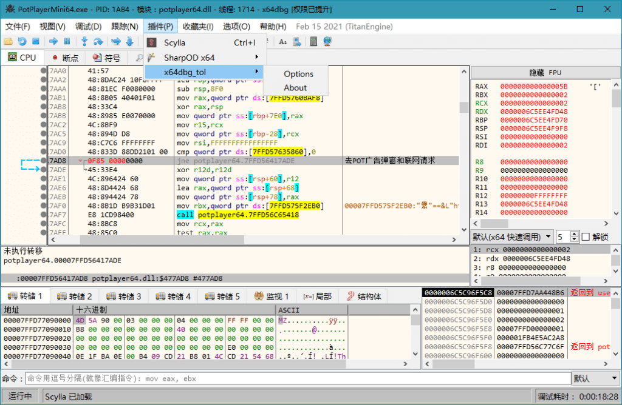The width and height of the screenshot is (622, 405).
Task: Toggle the 解锁 checkbox
Action: click(x=586, y=236)
